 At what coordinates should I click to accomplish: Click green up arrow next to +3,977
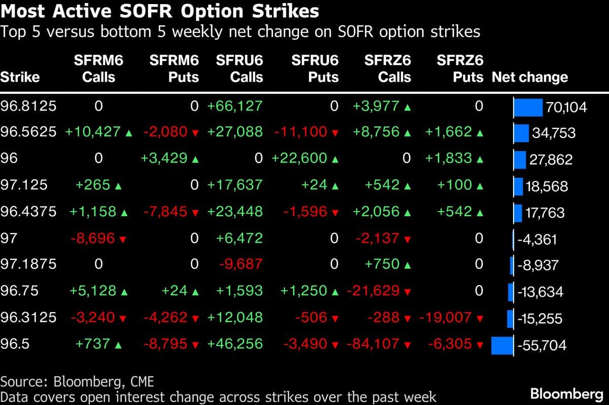tap(407, 107)
